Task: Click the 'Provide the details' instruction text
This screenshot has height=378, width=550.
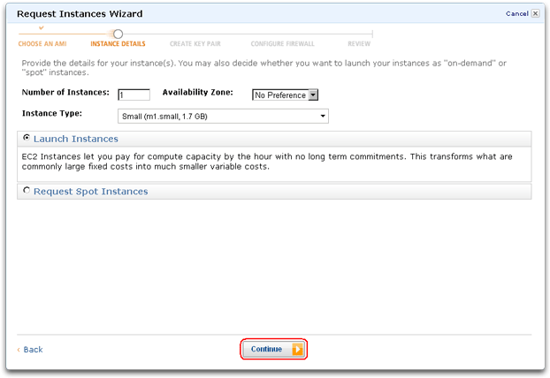Action: point(264,68)
